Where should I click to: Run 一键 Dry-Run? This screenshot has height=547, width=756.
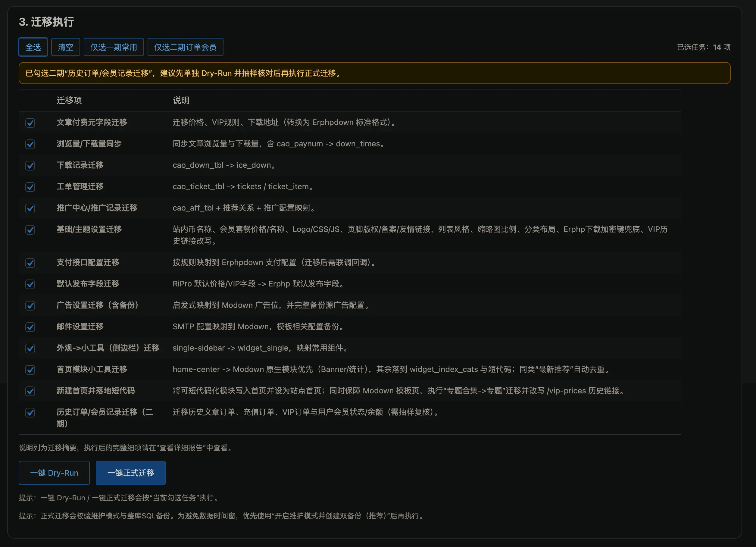pos(54,473)
